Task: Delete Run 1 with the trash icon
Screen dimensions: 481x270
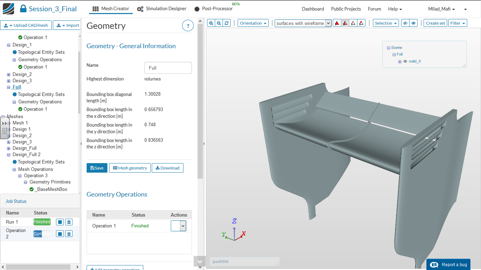Action: (69, 222)
